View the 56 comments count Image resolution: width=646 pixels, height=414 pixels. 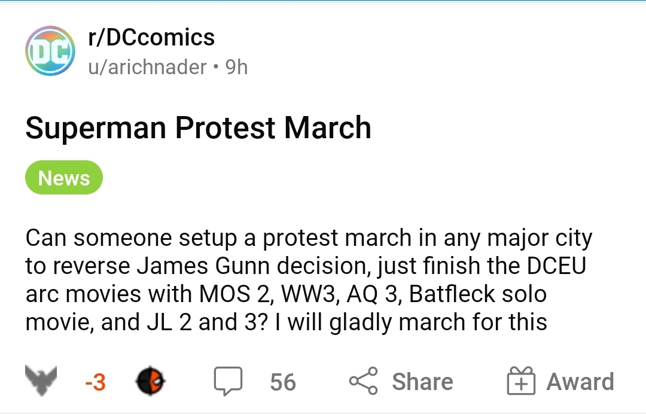283,382
